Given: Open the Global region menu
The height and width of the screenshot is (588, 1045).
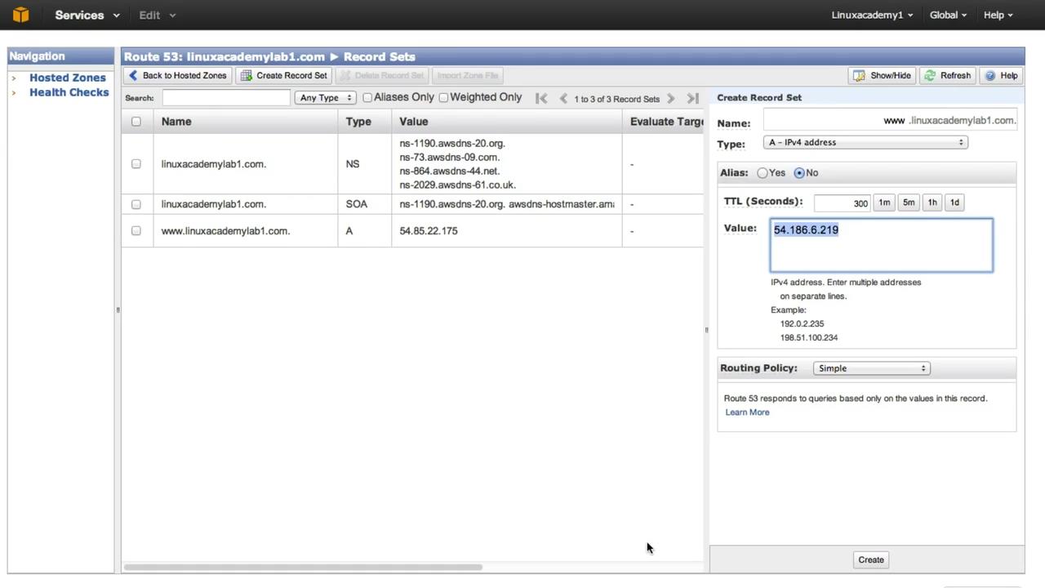Looking at the screenshot, I should pyautogui.click(x=948, y=15).
